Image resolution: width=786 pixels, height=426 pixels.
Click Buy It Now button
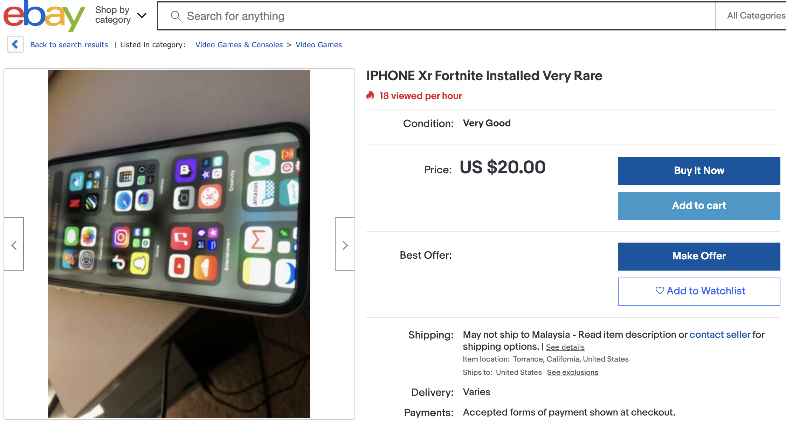(699, 171)
